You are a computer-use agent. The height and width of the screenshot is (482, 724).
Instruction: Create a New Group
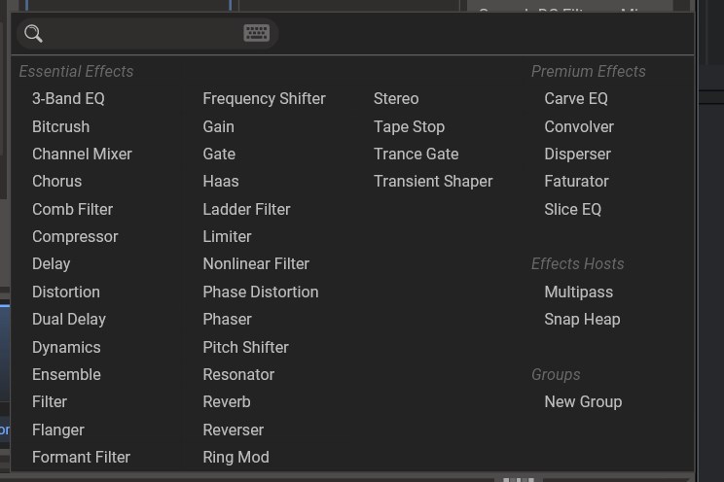[583, 401]
